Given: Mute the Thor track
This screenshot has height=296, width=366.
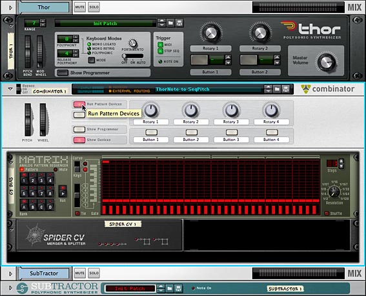Looking at the screenshot, I should [80, 7].
